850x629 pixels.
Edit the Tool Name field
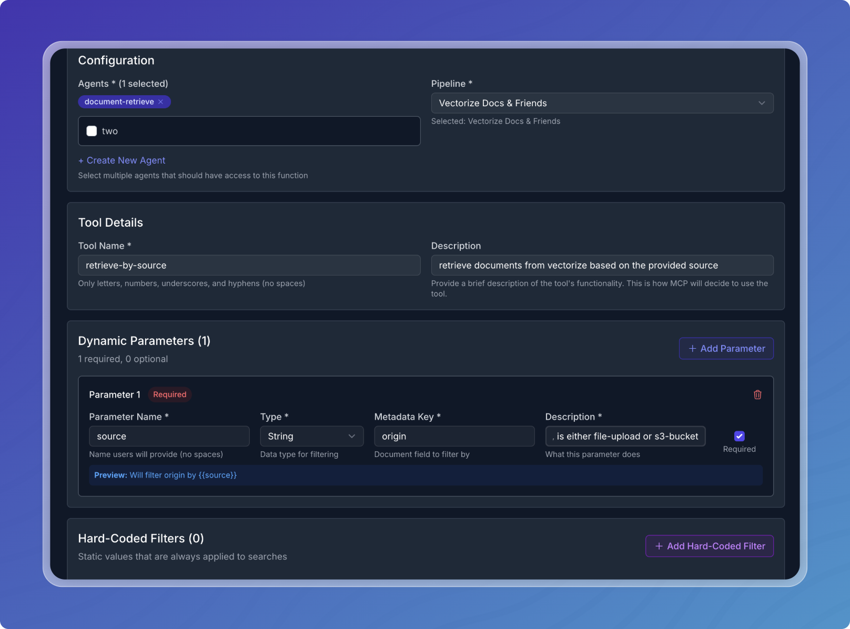249,266
